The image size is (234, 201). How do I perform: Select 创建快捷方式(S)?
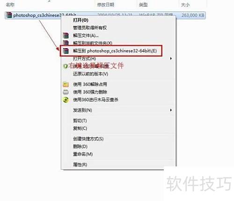pyautogui.click(x=88, y=139)
